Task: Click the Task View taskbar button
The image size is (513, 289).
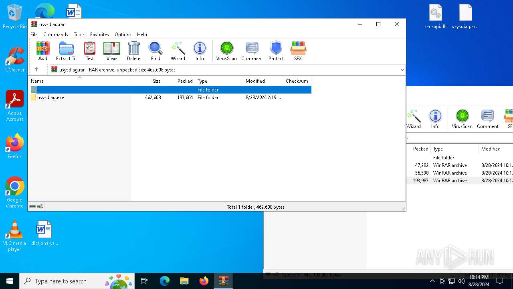Action: 144,281
